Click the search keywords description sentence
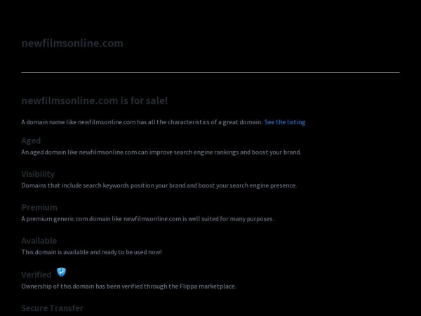 coord(159,185)
